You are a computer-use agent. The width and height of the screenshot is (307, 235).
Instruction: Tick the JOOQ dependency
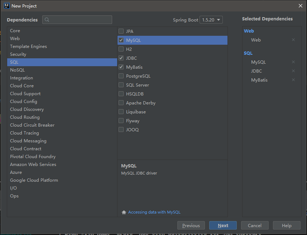click(121, 129)
